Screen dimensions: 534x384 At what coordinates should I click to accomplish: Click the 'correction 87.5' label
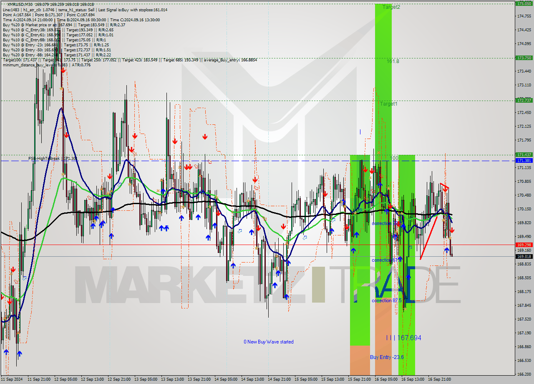point(387,301)
